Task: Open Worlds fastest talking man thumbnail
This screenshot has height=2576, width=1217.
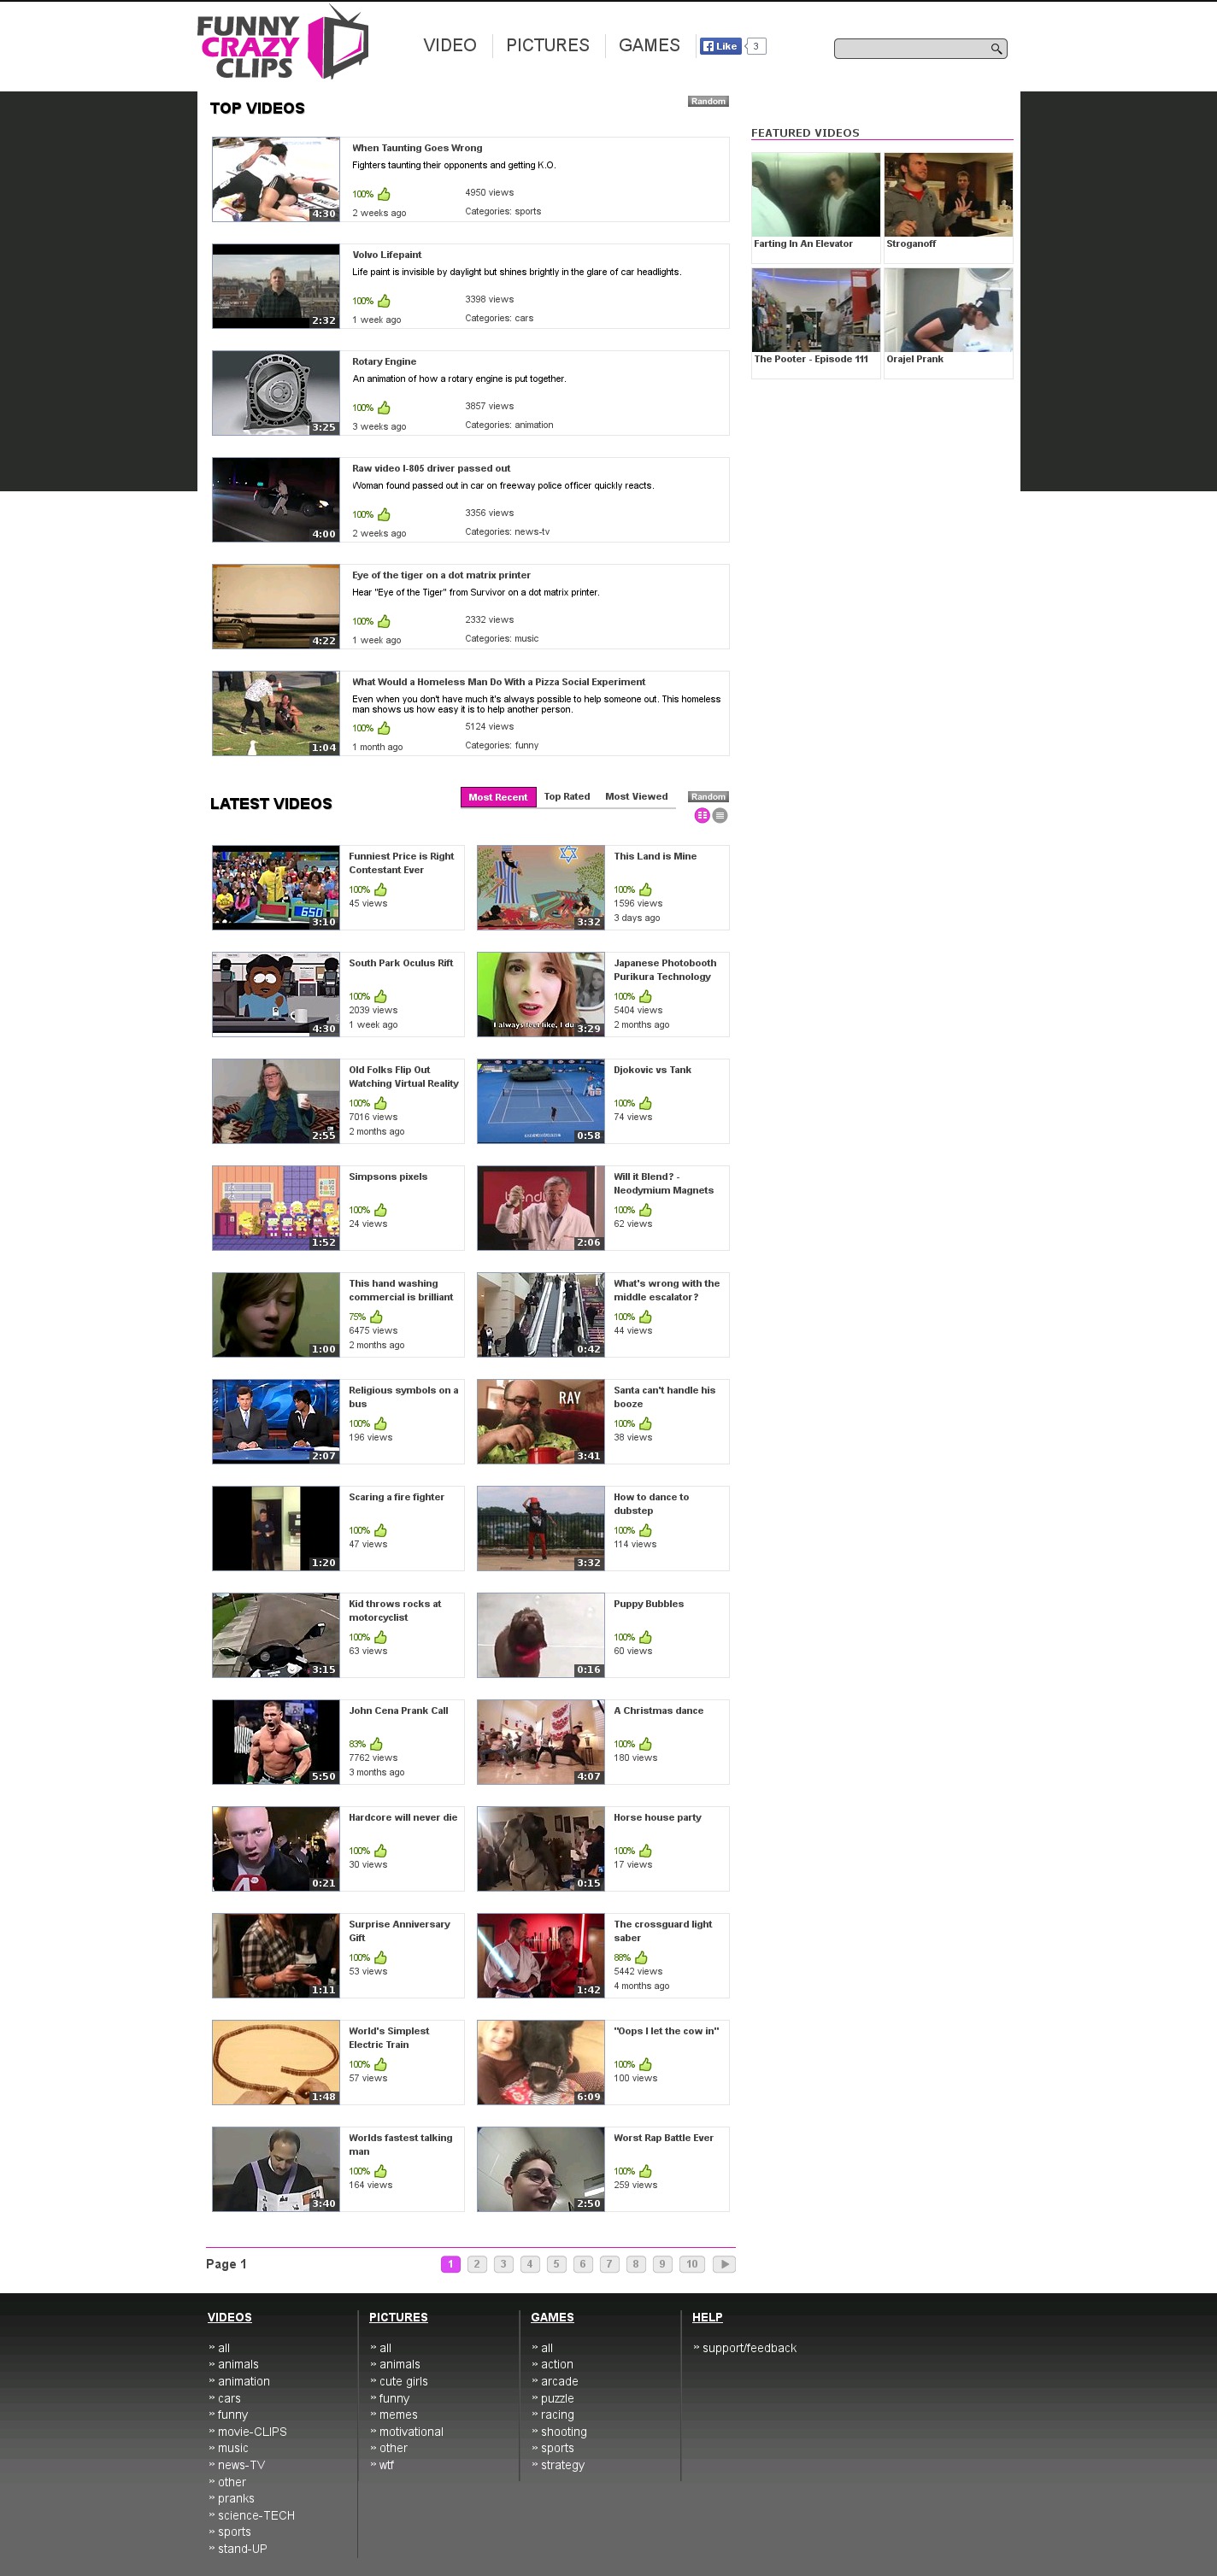Action: point(276,2169)
